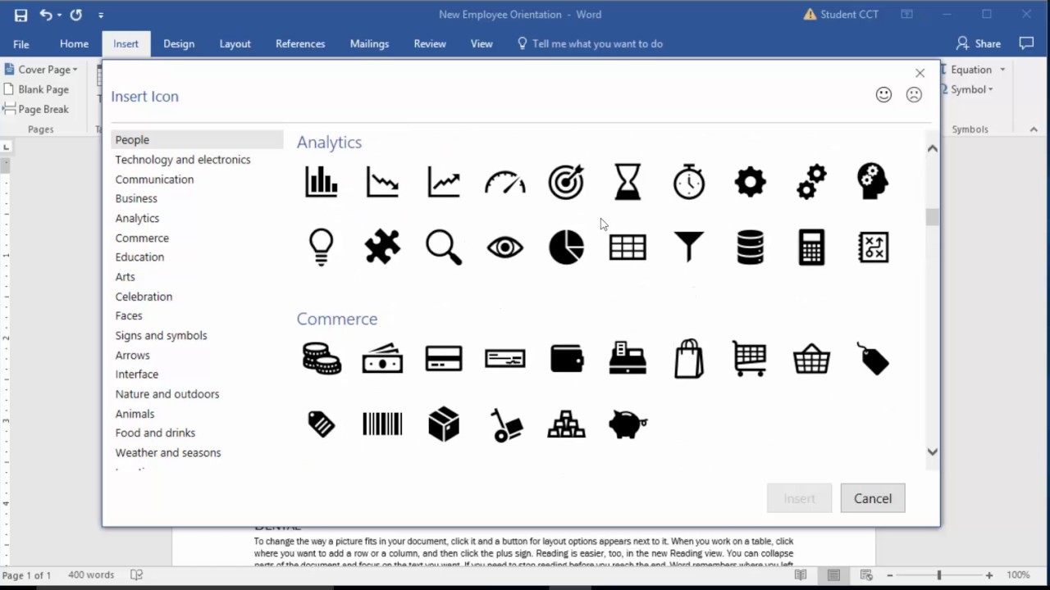Select the credit card icon under Commerce
This screenshot has height=590, width=1050.
[443, 358]
